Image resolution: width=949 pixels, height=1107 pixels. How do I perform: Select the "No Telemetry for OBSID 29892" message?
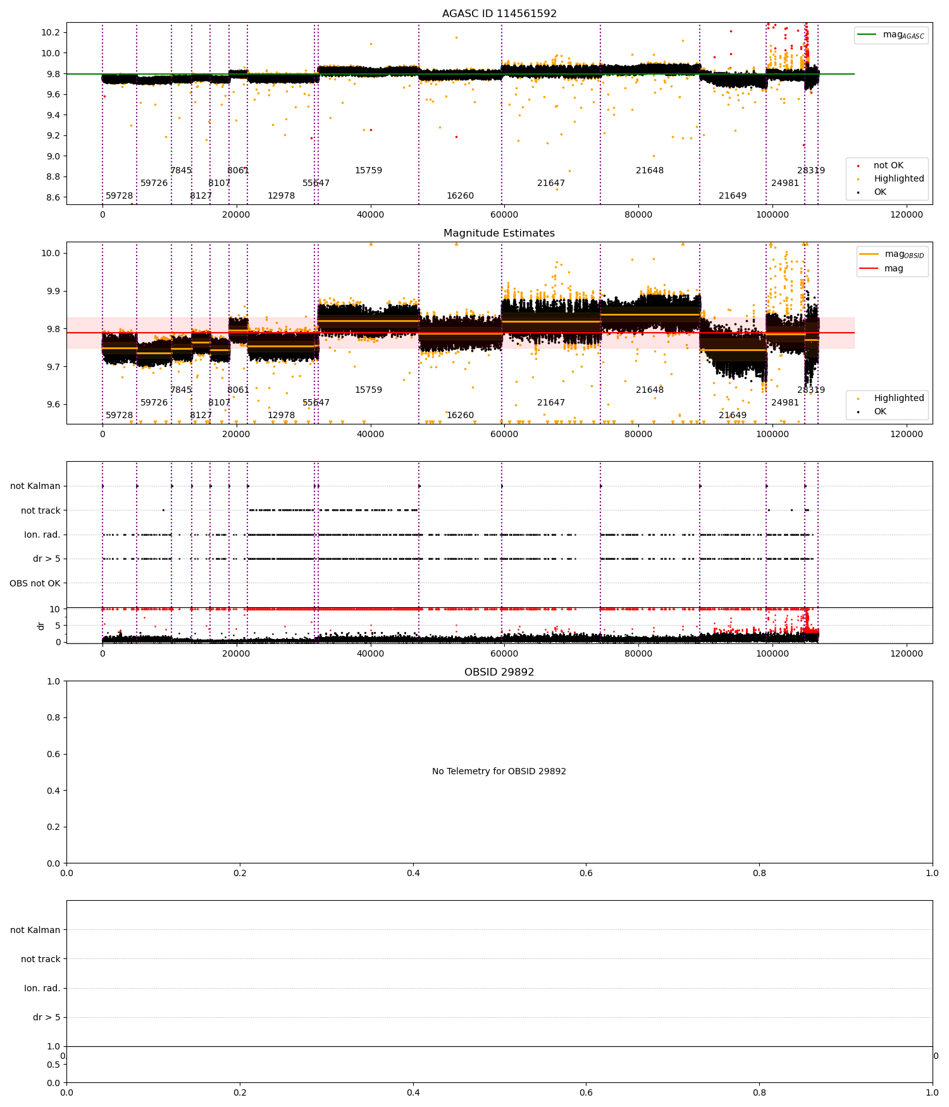pyautogui.click(x=499, y=772)
